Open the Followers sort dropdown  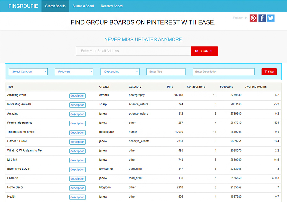pyautogui.click(x=74, y=71)
